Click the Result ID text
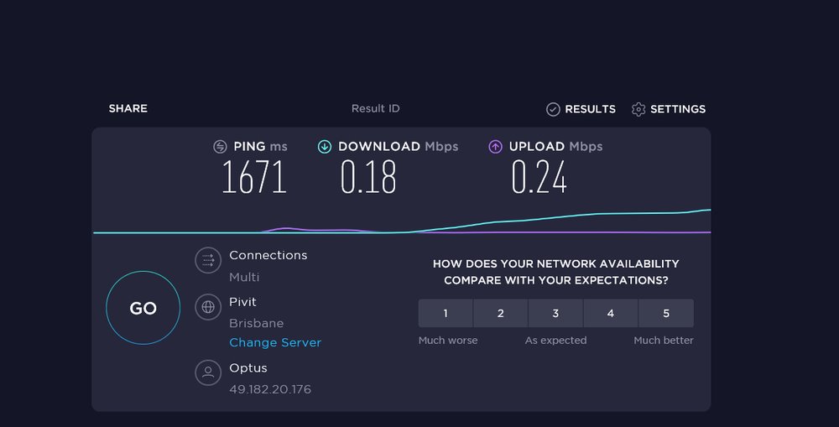Viewport: 839px width, 427px height. point(376,108)
